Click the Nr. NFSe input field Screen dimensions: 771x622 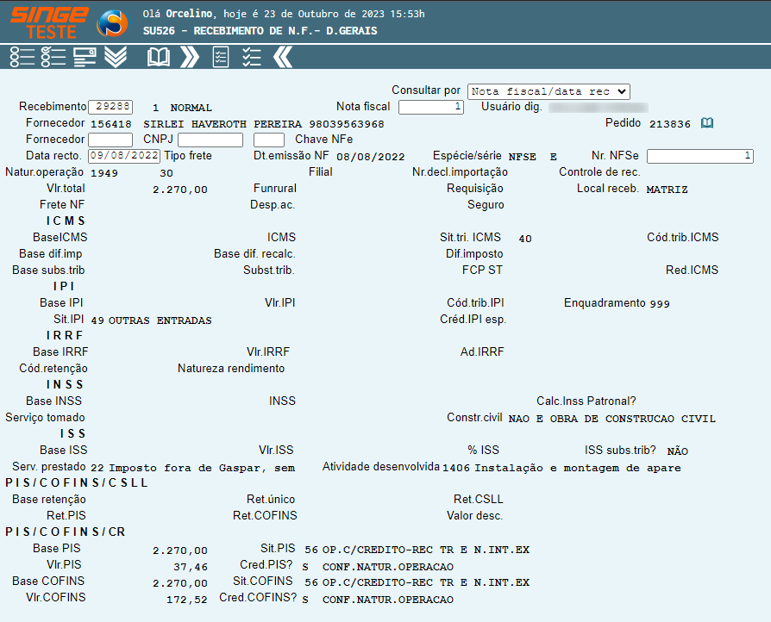click(699, 156)
